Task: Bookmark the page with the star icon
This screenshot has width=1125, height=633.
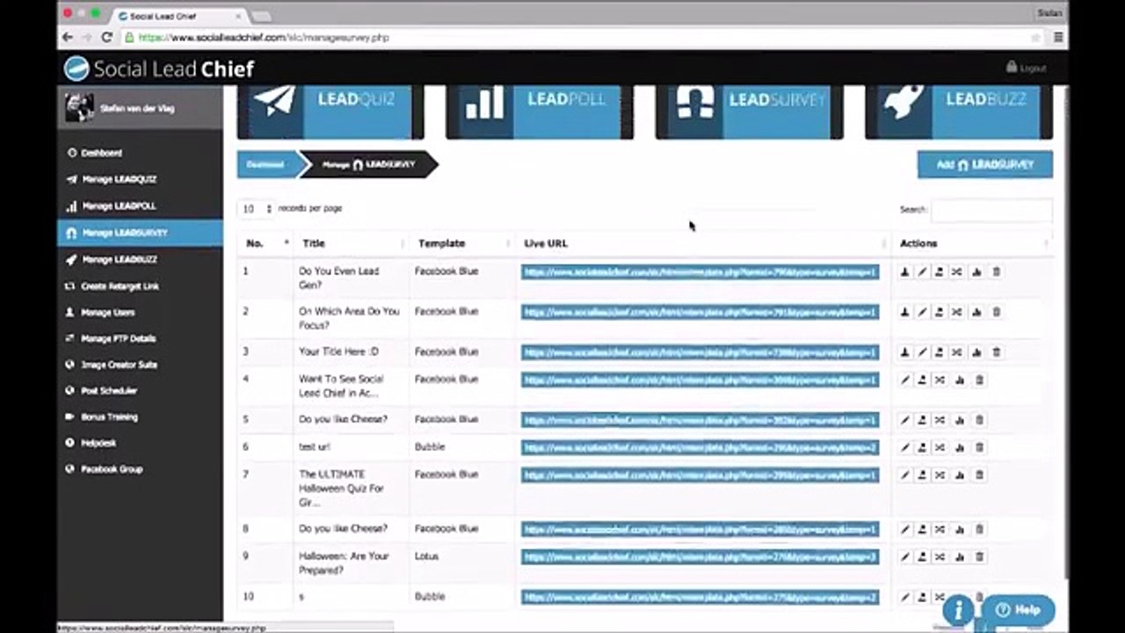Action: (x=1035, y=38)
